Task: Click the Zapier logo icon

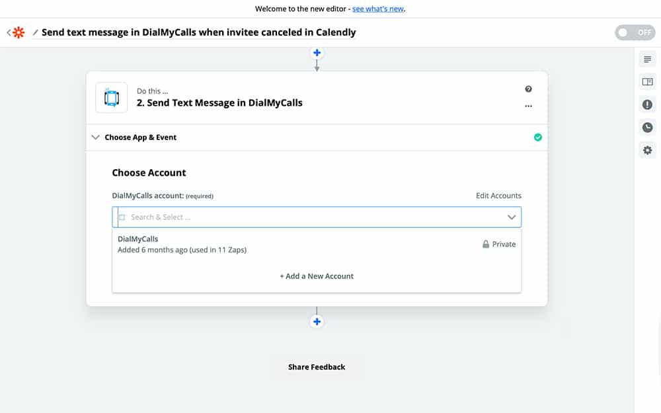Action: click(x=19, y=32)
